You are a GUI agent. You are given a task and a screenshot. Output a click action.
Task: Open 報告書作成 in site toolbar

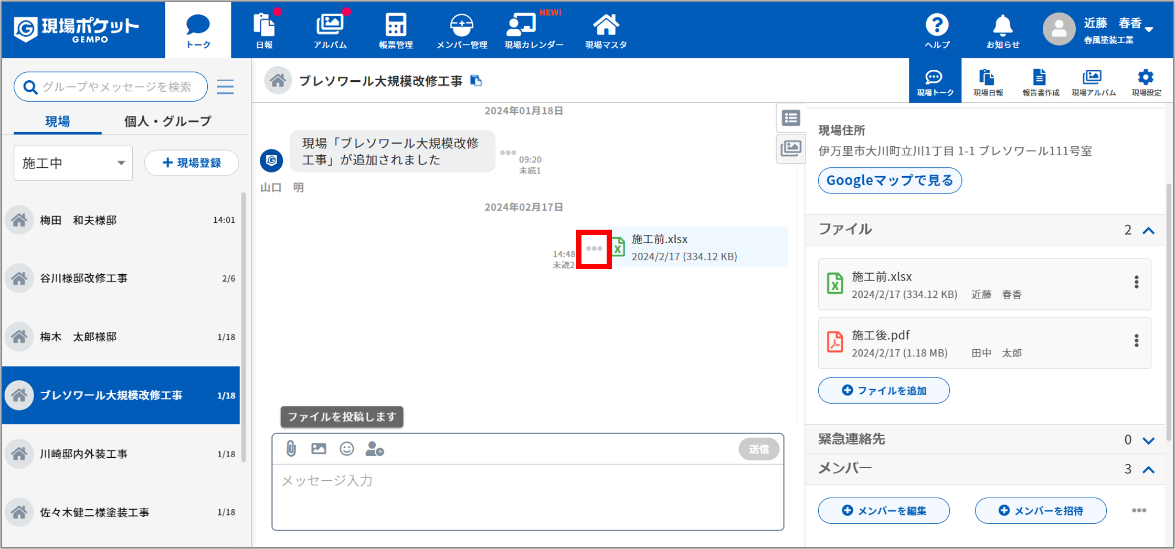click(1040, 82)
